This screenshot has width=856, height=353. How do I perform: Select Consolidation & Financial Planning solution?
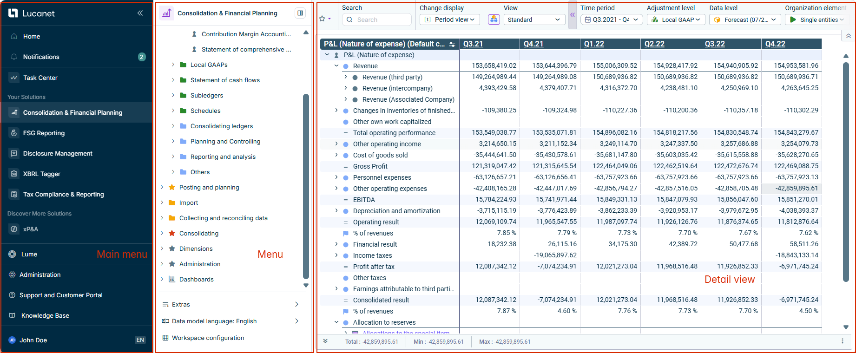coord(77,112)
